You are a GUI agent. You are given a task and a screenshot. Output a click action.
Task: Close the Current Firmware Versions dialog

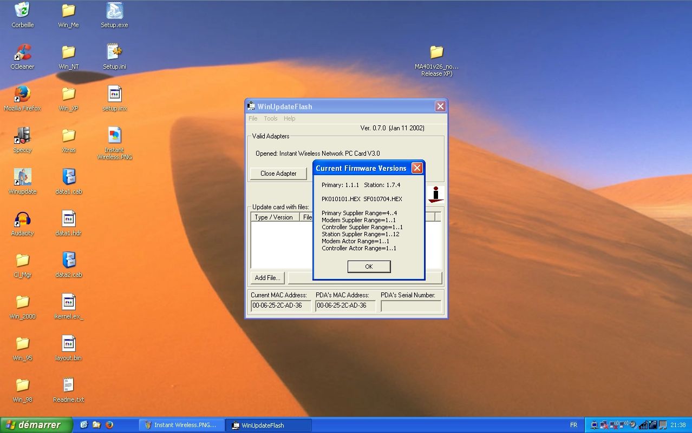click(417, 168)
